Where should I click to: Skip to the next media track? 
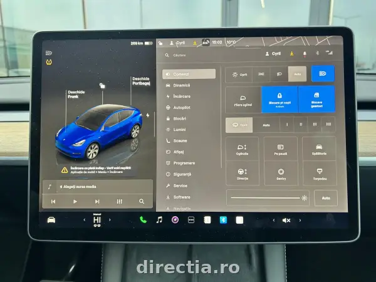(x=97, y=202)
